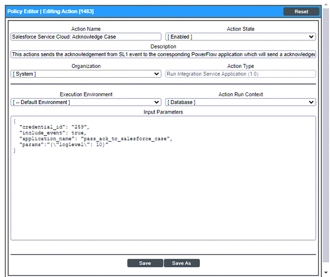Click the scrollbar down arrow
The width and height of the screenshot is (330, 277).
pyautogui.click(x=326, y=273)
